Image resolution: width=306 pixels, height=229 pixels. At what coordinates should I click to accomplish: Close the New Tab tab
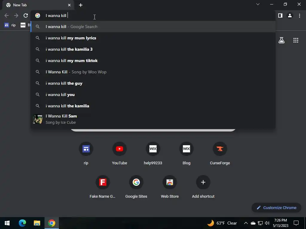click(69, 5)
